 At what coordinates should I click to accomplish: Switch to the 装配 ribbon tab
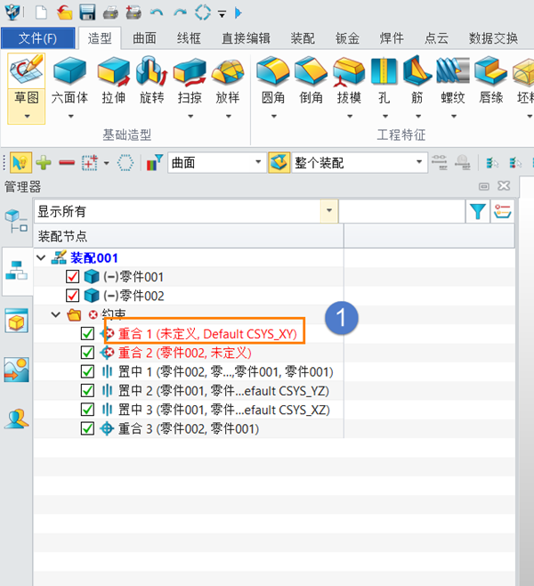click(x=303, y=38)
